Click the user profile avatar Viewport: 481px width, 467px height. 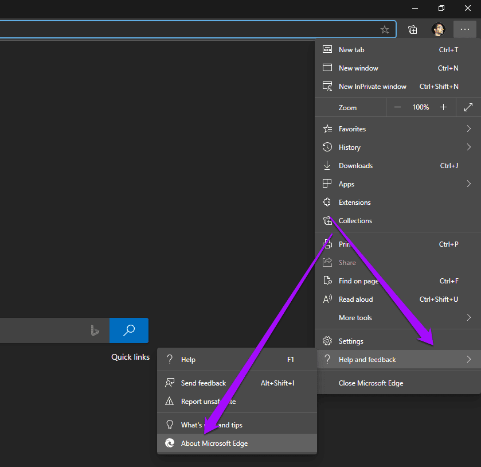tap(439, 29)
